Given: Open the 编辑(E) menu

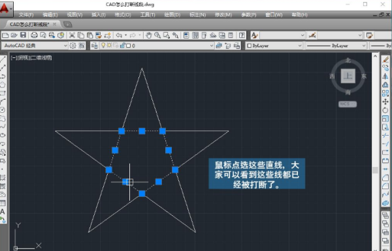Looking at the screenshot, I should click(x=50, y=15).
